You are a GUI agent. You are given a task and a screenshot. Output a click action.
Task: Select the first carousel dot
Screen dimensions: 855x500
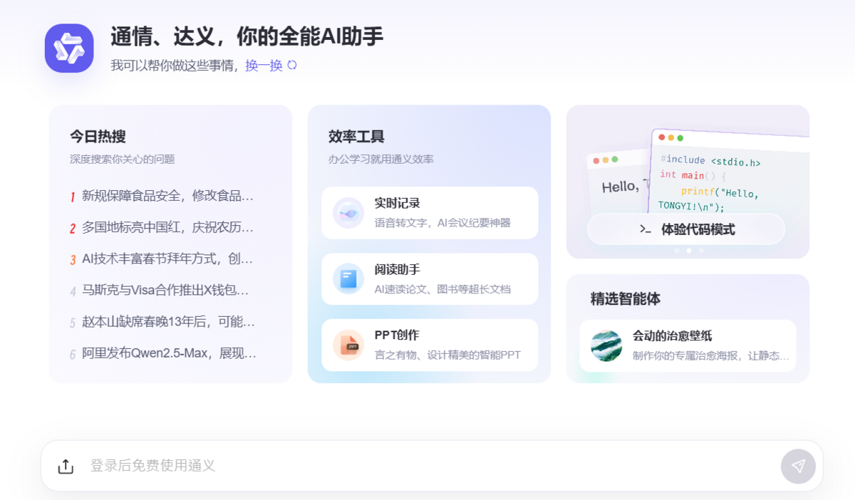pos(676,251)
